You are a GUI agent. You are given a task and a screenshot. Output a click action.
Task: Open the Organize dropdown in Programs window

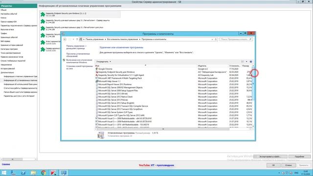(103, 62)
